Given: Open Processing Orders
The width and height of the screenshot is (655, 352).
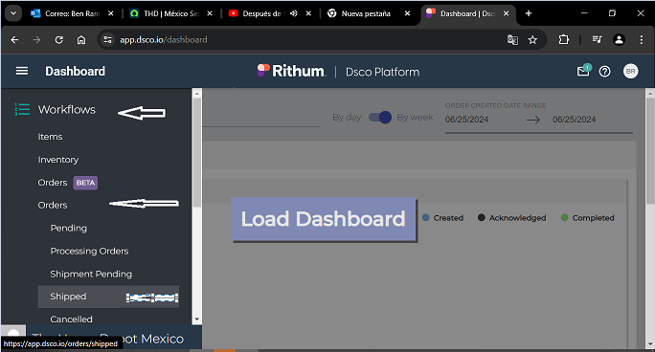Looking at the screenshot, I should point(89,251).
